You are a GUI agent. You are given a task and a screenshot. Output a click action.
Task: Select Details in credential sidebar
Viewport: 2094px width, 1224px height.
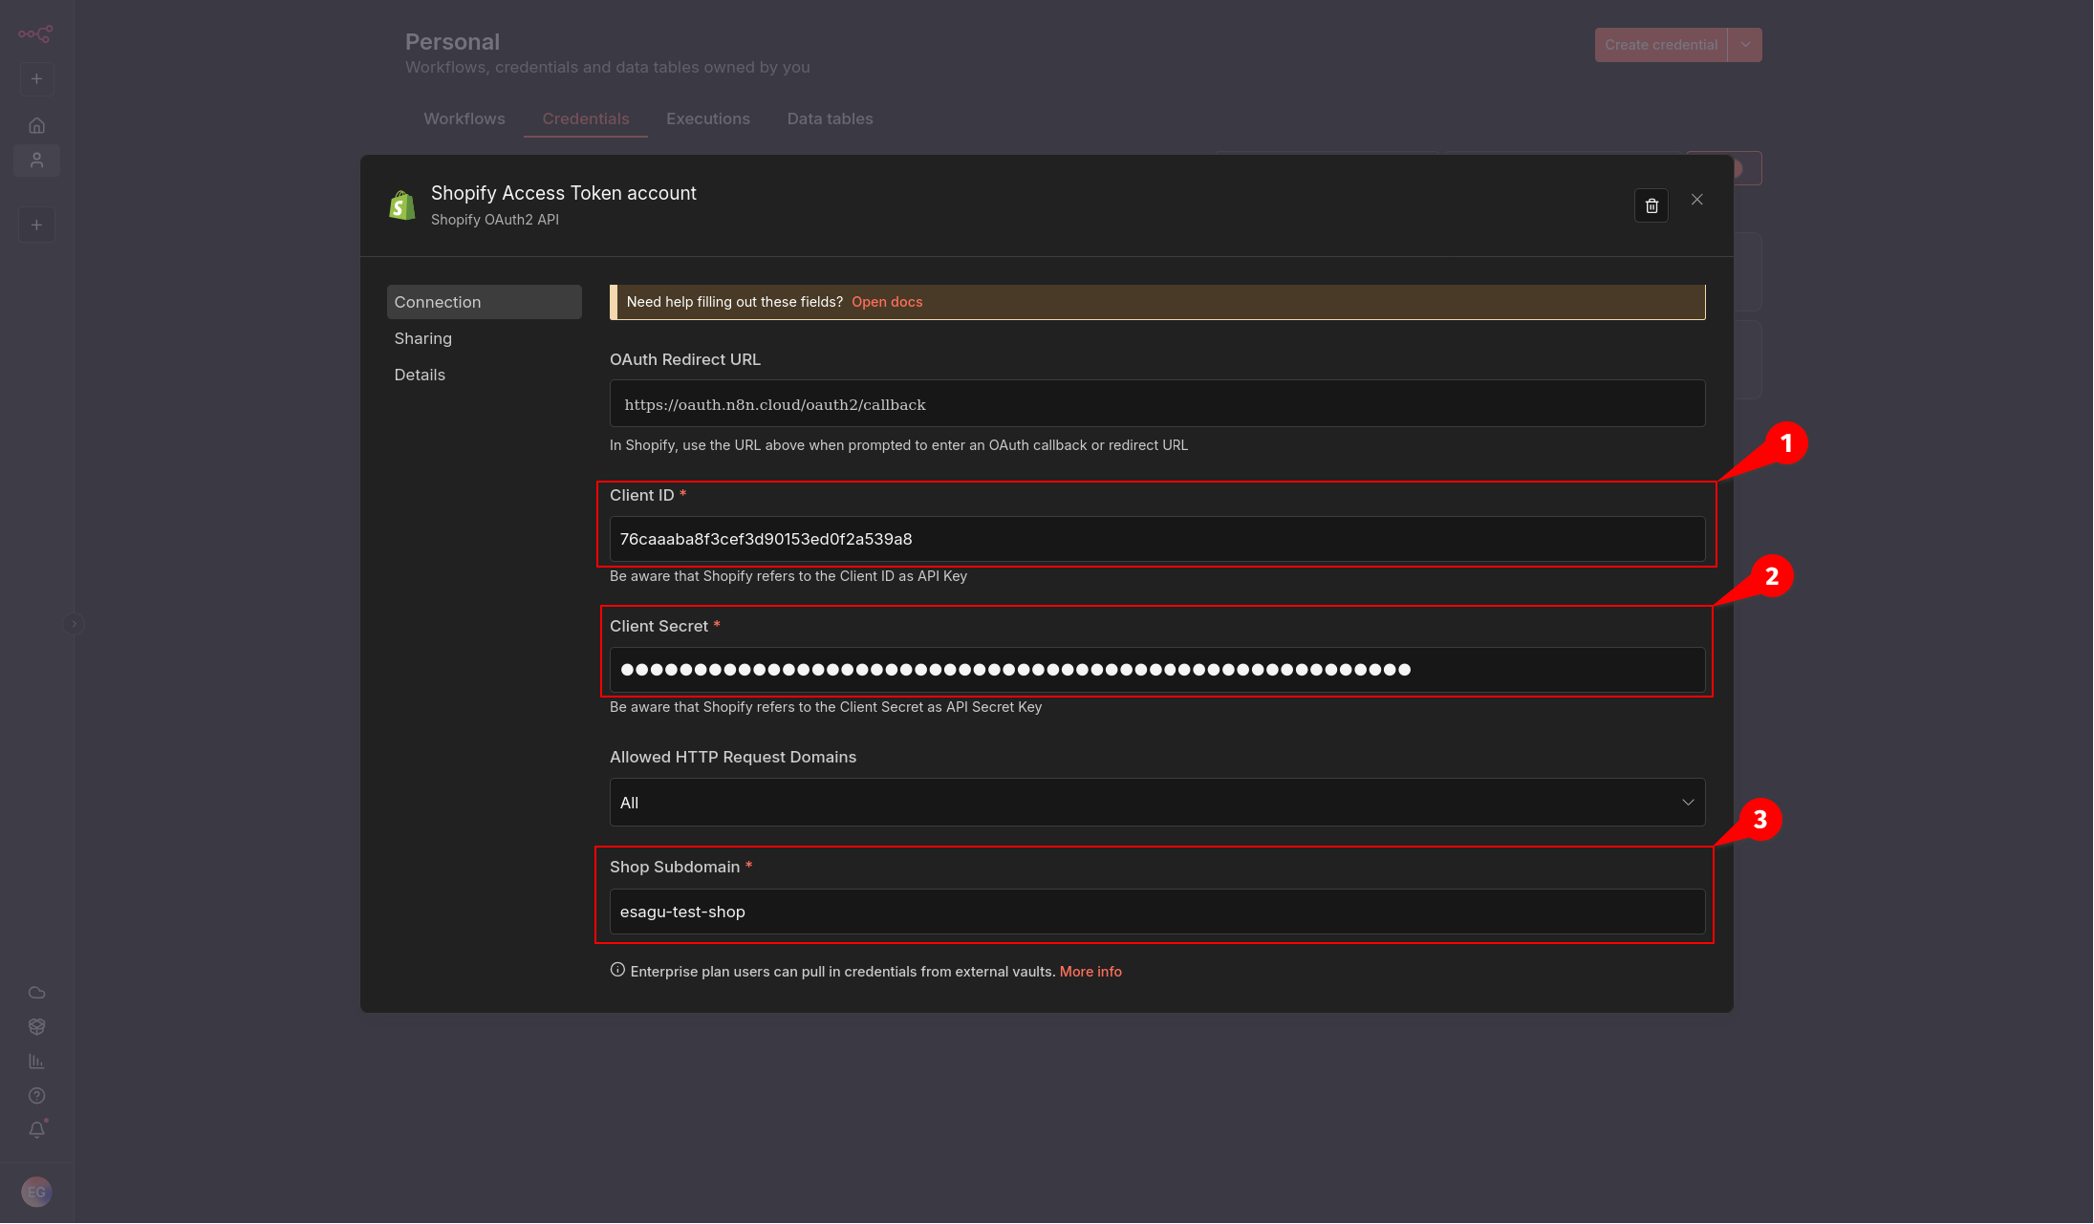[484, 375]
